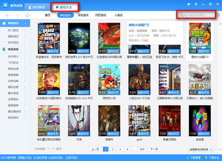Go to page 2 in the pagination
This screenshot has width=222, height=161.
pyautogui.click(x=113, y=149)
